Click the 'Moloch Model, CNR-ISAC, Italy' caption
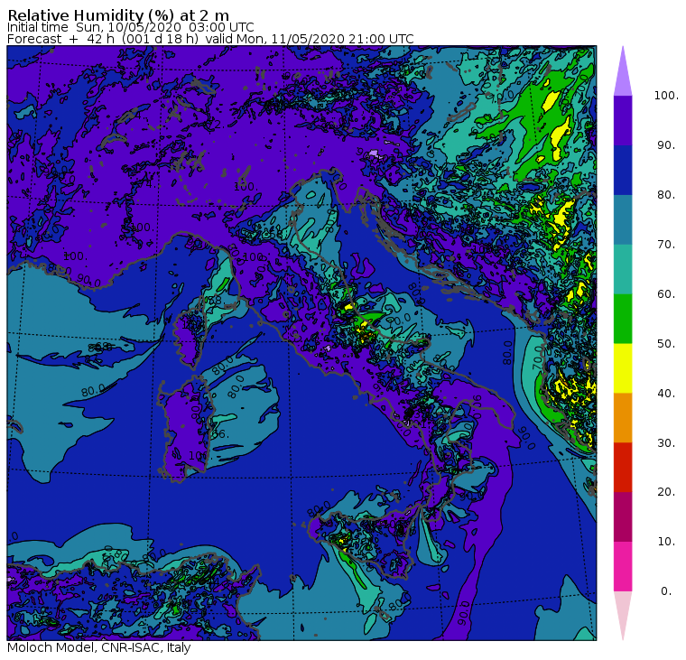This screenshot has width=686, height=660. (x=99, y=647)
